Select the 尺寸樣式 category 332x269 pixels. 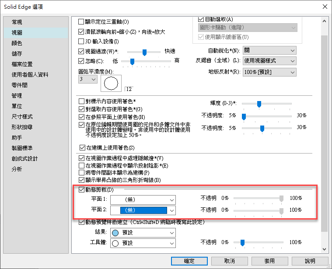pyautogui.click(x=22, y=117)
